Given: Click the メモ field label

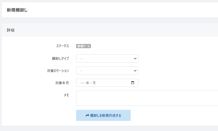Looking at the screenshot, I should coord(66,95).
